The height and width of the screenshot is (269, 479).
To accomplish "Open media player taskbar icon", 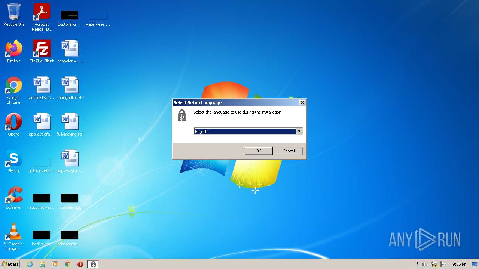I will (55, 264).
